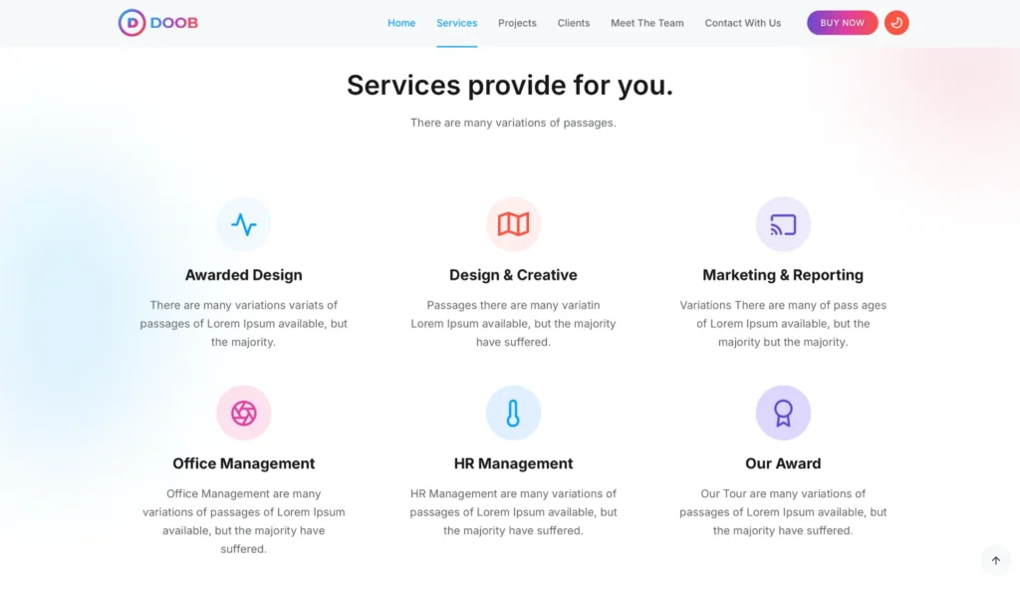This screenshot has height=590, width=1020.
Task: Open Contact With Us nav link
Action: point(743,23)
